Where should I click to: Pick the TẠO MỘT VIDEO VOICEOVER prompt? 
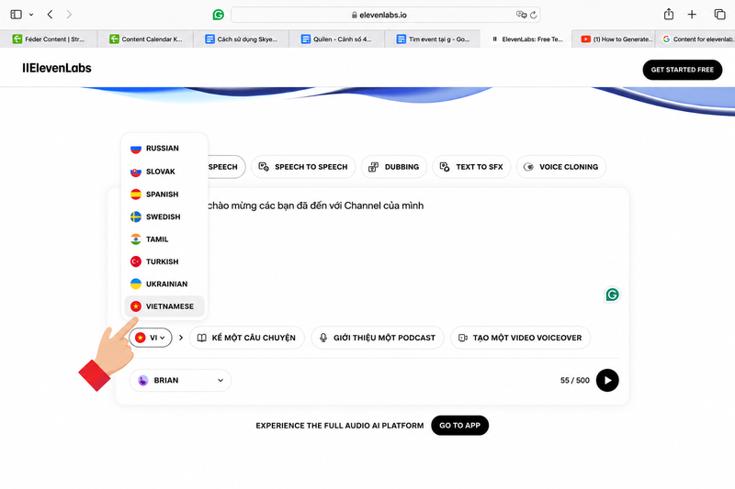coord(520,338)
